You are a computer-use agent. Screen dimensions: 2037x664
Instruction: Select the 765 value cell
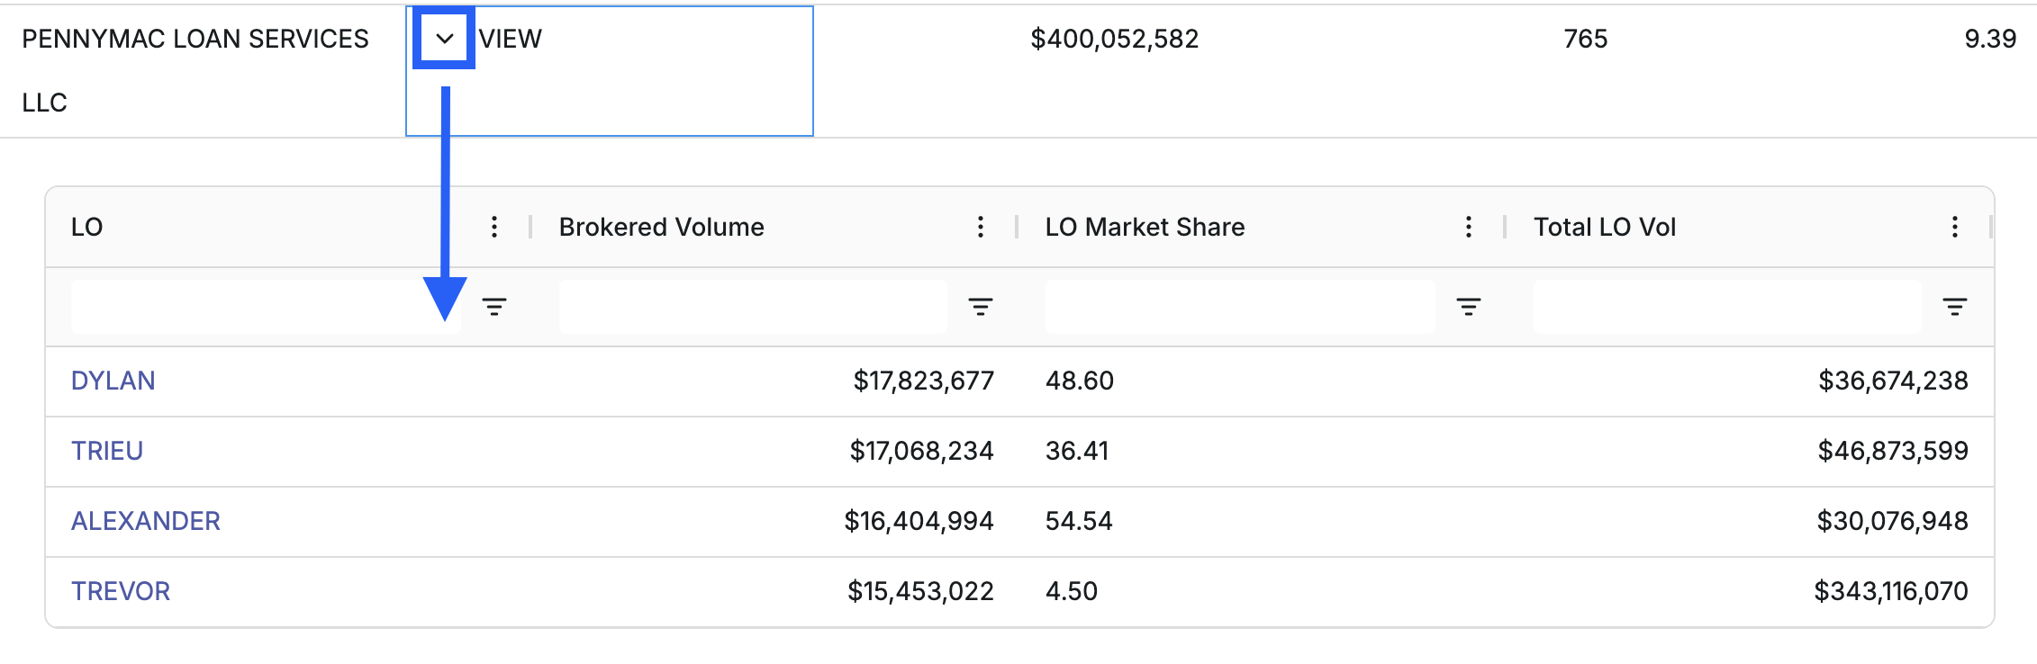[x=1586, y=39]
